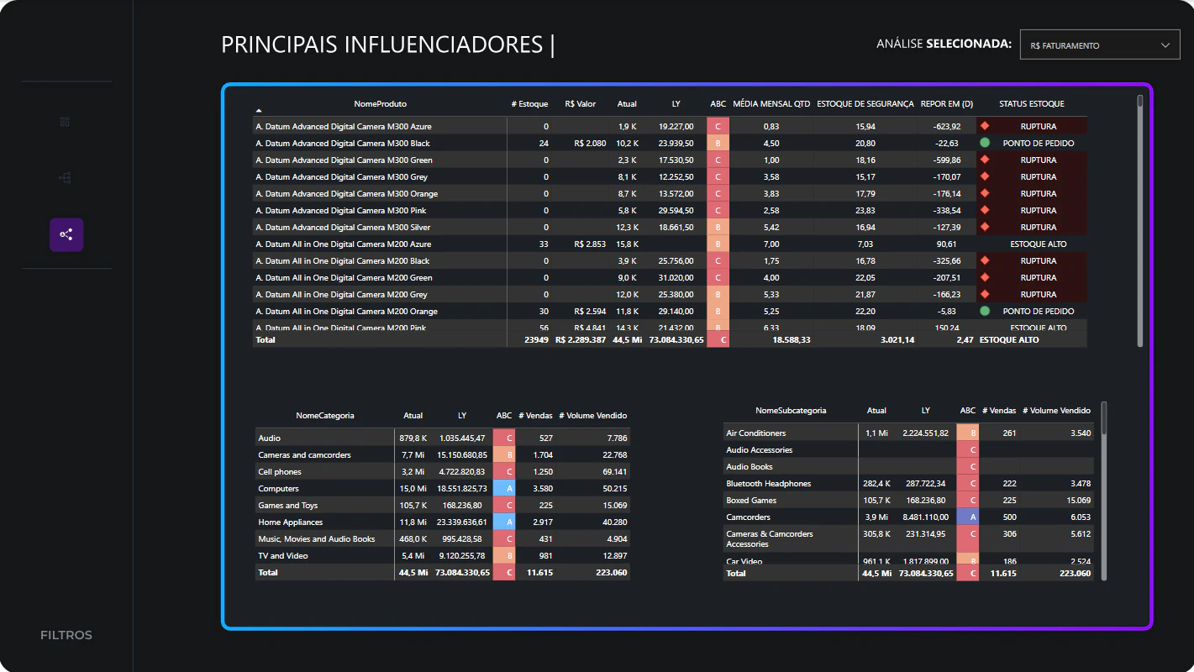Click red diamond icon in M300 Grey row

tap(984, 176)
